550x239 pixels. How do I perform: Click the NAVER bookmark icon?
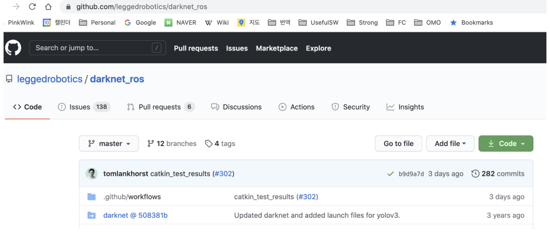[168, 22]
